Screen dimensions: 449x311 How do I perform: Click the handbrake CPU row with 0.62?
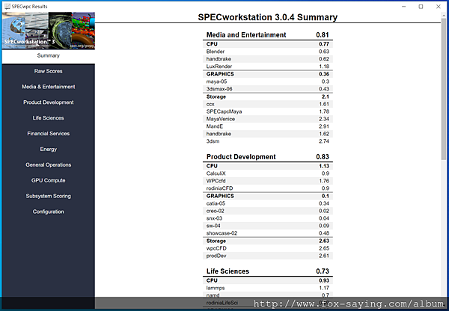(268, 59)
